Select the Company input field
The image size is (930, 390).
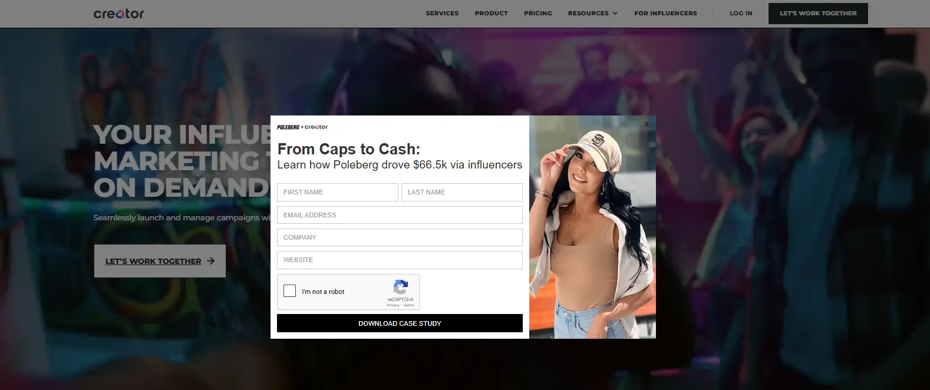400,237
